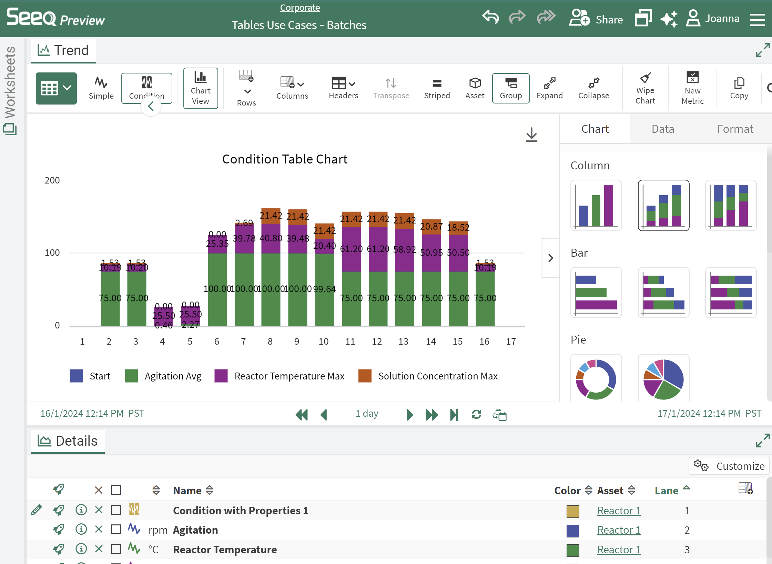Follow the Corporate workbook link

click(300, 8)
